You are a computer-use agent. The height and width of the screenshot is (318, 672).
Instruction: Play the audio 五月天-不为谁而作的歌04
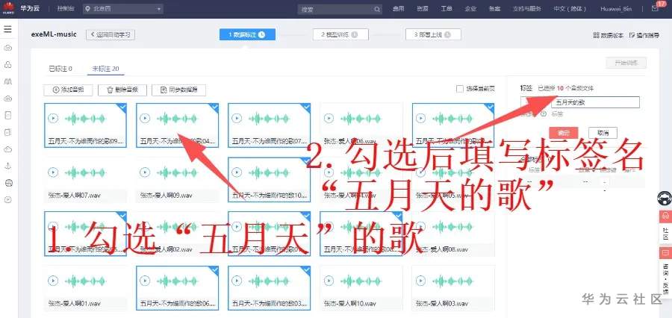point(145,118)
